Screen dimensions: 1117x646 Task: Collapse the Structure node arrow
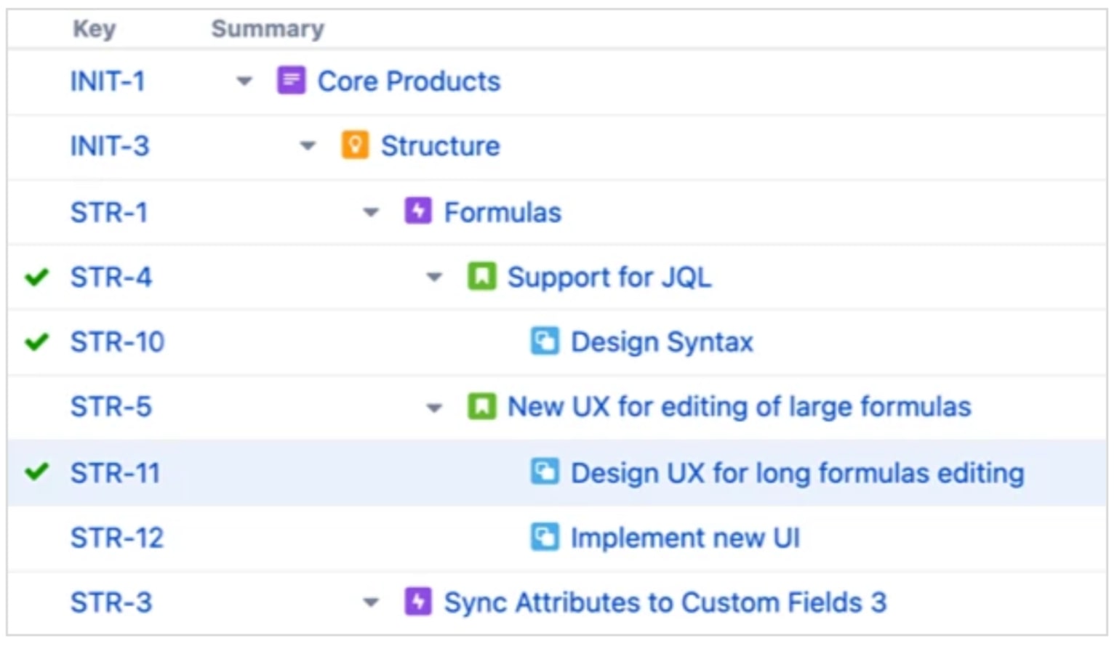[308, 146]
